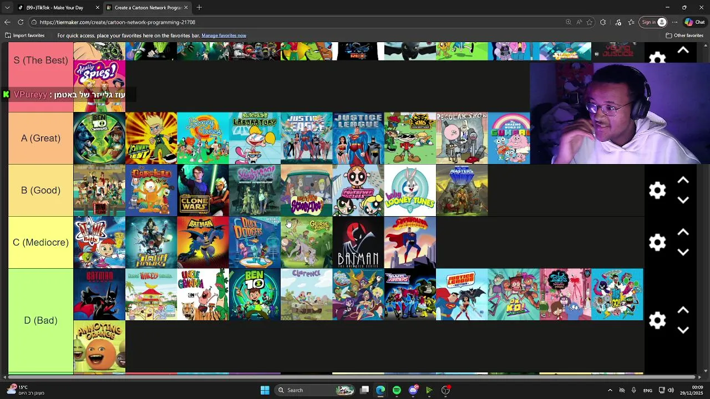This screenshot has width=710, height=399.
Task: Move S (The Best) tier row up
Action: 683,50
